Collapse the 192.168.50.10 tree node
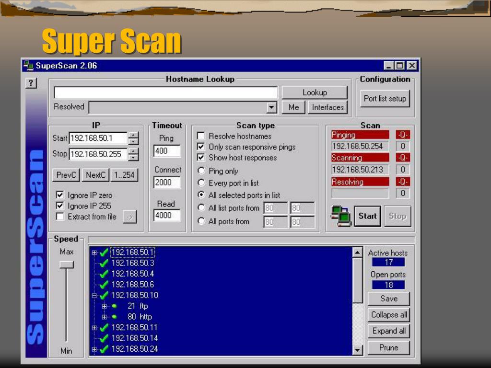Viewport: 491px width, 368px height. point(94,295)
